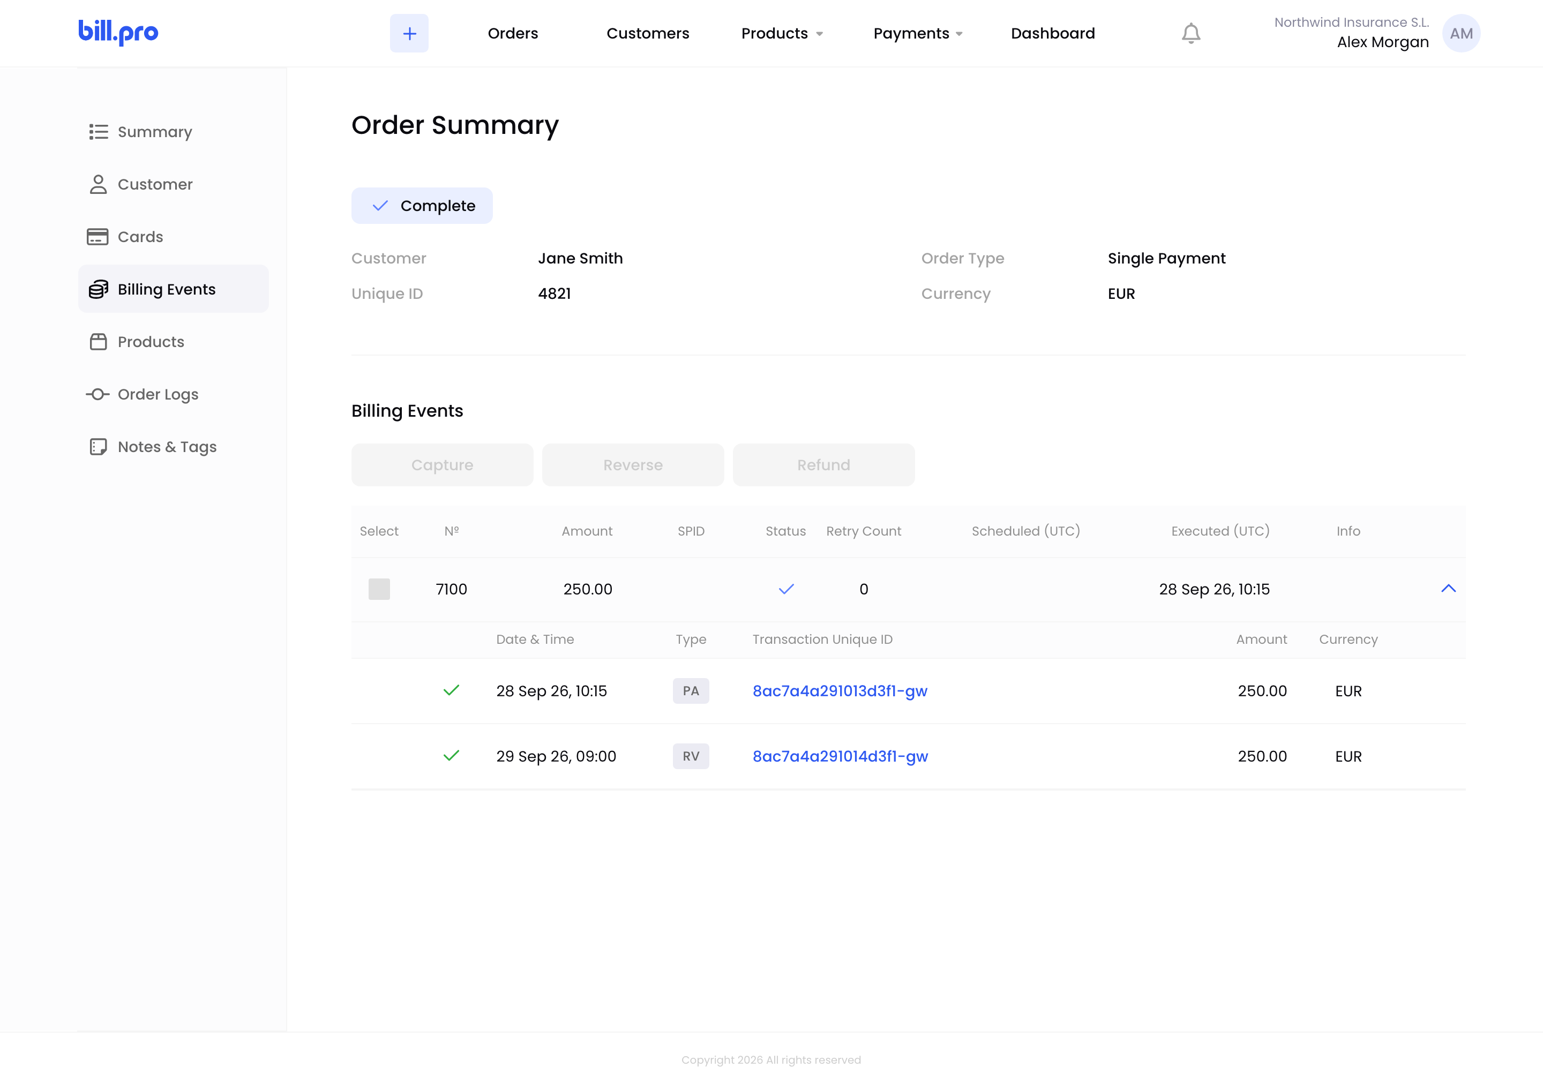This screenshot has width=1543, height=1083.
Task: Open Order Logs in the sidebar
Action: coord(174,394)
